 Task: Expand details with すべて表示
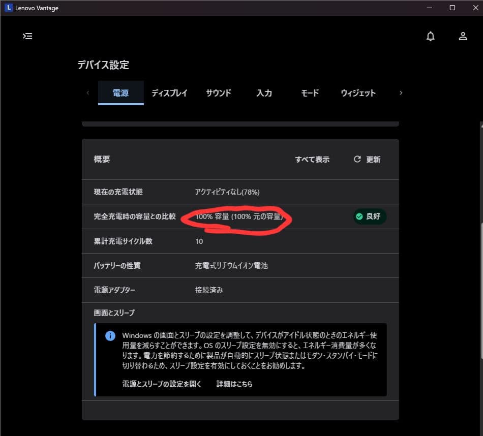tap(312, 160)
